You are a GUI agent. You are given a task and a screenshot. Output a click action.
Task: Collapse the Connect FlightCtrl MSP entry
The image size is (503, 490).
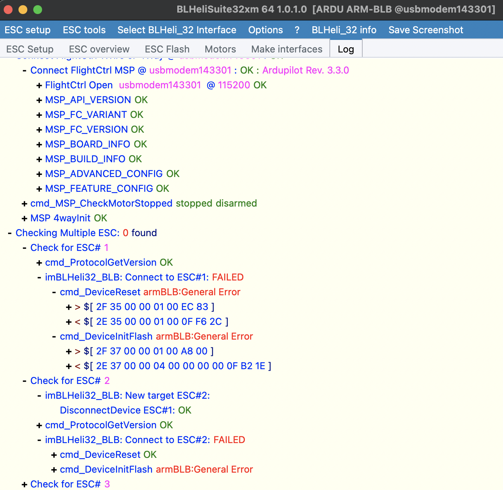(x=24, y=70)
